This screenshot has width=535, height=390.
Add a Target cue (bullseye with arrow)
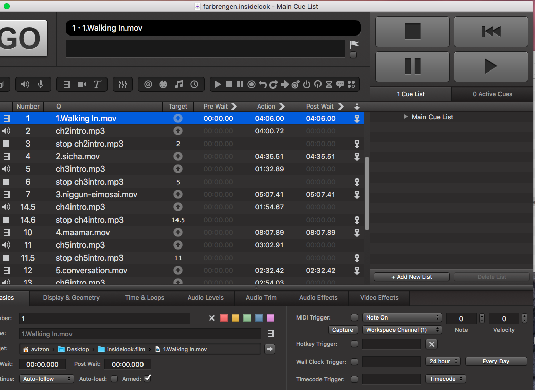pyautogui.click(x=296, y=84)
